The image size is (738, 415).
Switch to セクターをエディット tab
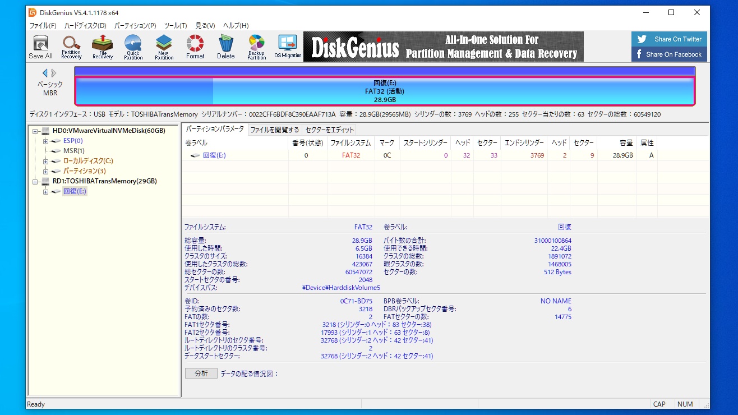point(330,130)
